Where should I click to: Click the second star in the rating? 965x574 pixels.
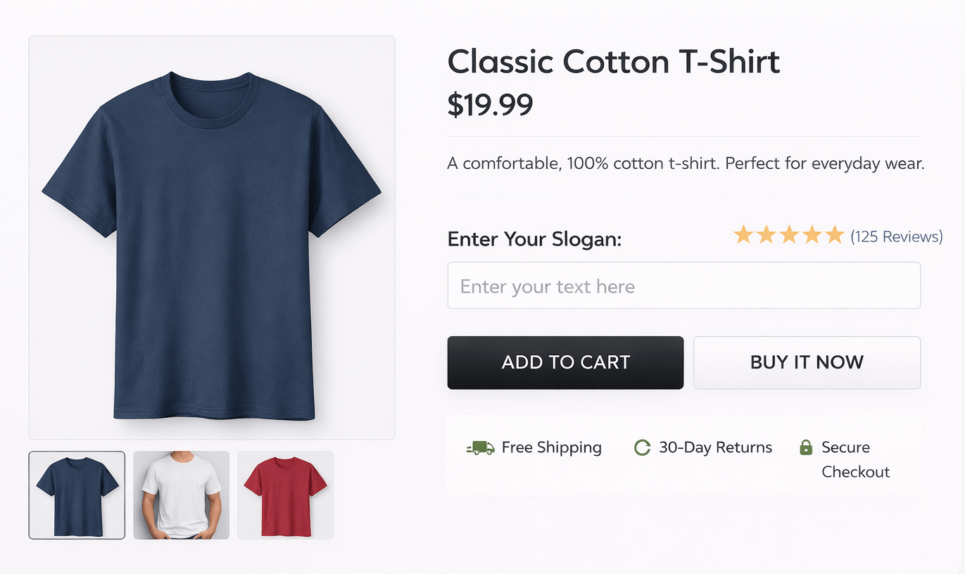766,234
